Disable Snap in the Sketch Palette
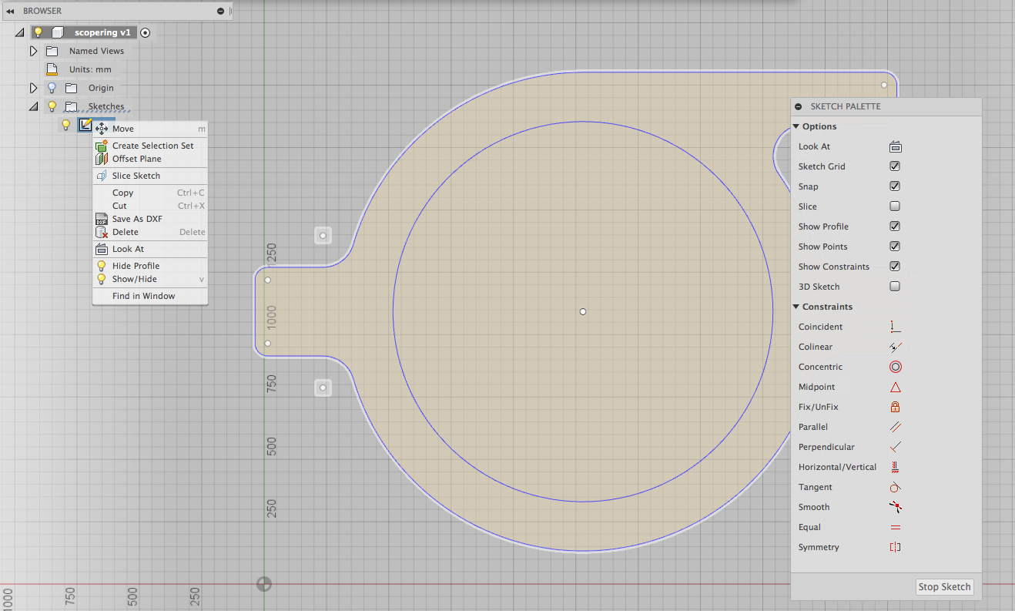Viewport: 1015px width, 611px height. point(895,186)
